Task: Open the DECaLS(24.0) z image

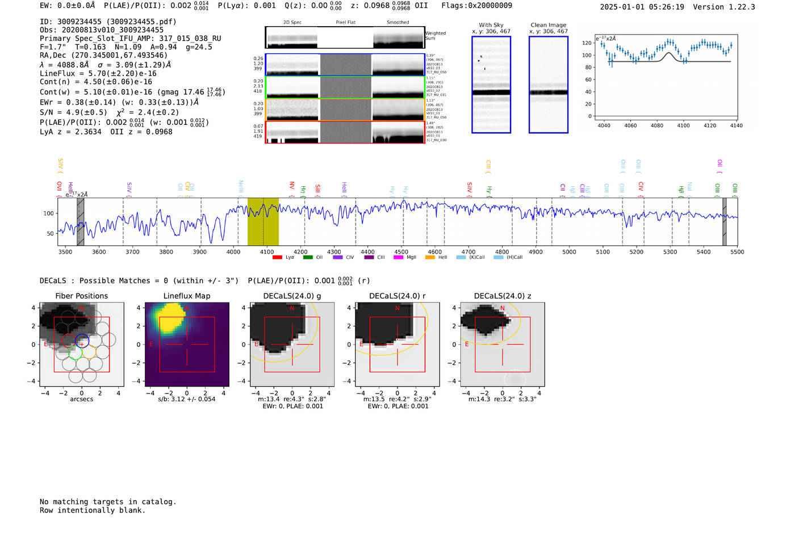Action: [503, 344]
